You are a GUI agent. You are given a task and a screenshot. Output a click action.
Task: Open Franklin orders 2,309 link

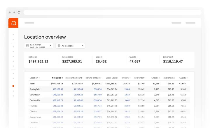click(127, 106)
